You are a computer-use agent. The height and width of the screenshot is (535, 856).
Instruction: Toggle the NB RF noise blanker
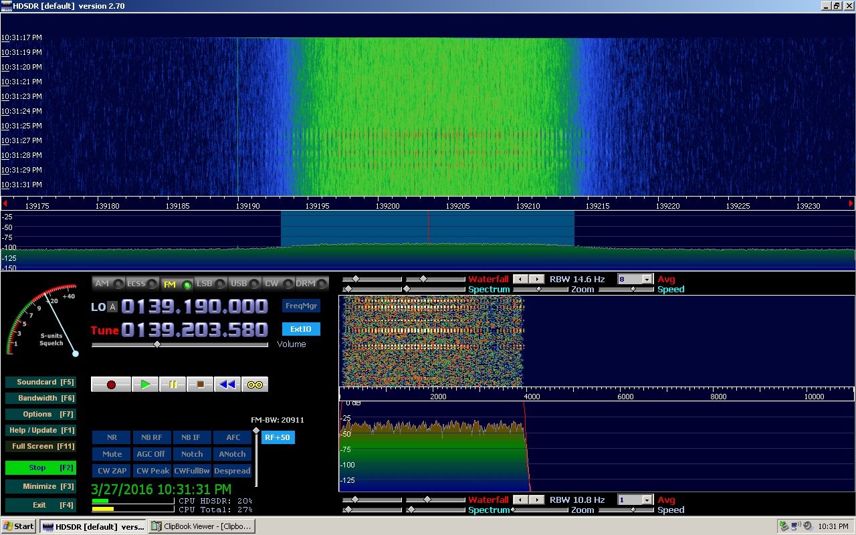(x=152, y=437)
